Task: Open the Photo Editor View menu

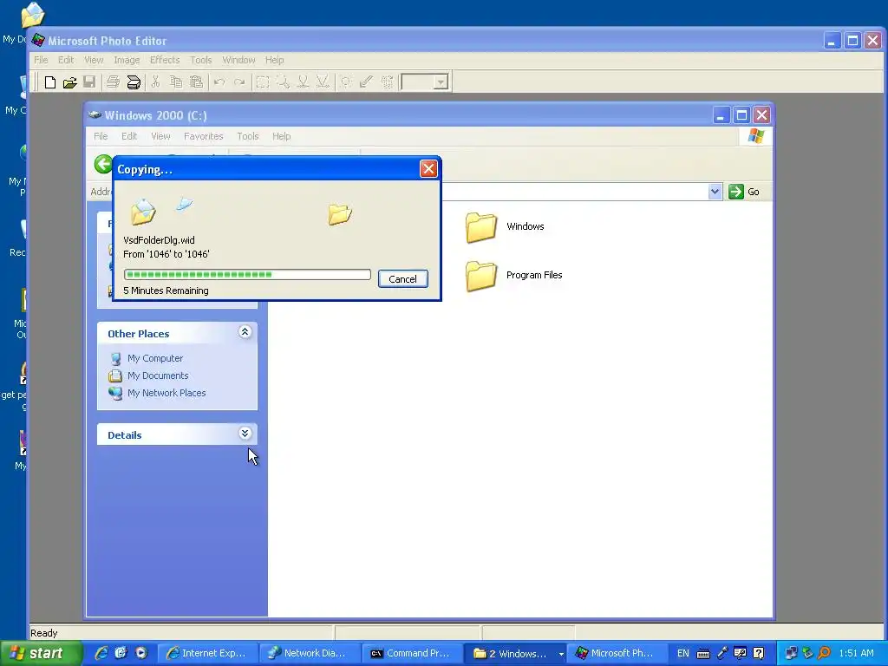Action: tap(94, 60)
